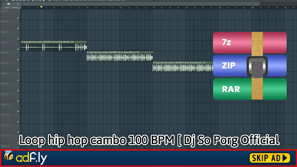Image resolution: width=297 pixels, height=167 pixels.
Task: Select the Track 5 header label
Action: click(x=4, y=52)
